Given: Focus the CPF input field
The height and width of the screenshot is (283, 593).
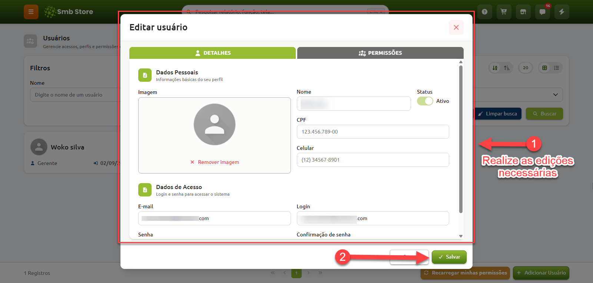Looking at the screenshot, I should click(x=373, y=132).
